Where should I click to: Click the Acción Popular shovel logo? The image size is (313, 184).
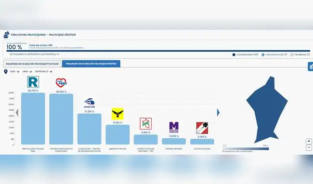pyautogui.click(x=202, y=128)
